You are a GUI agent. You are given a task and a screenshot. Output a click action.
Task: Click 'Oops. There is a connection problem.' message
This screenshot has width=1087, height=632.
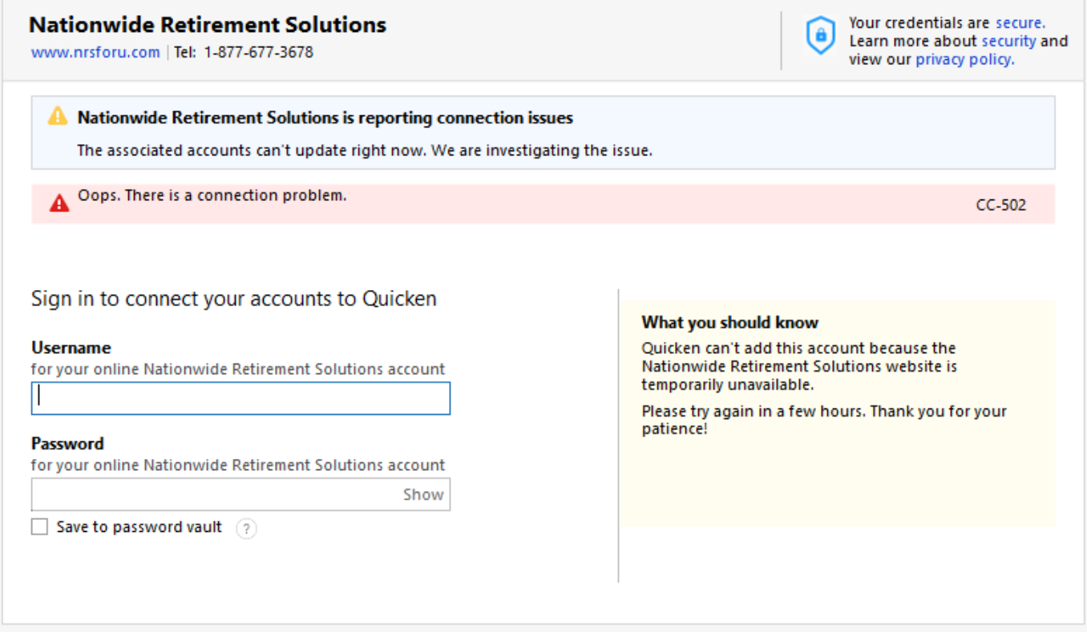coord(212,195)
